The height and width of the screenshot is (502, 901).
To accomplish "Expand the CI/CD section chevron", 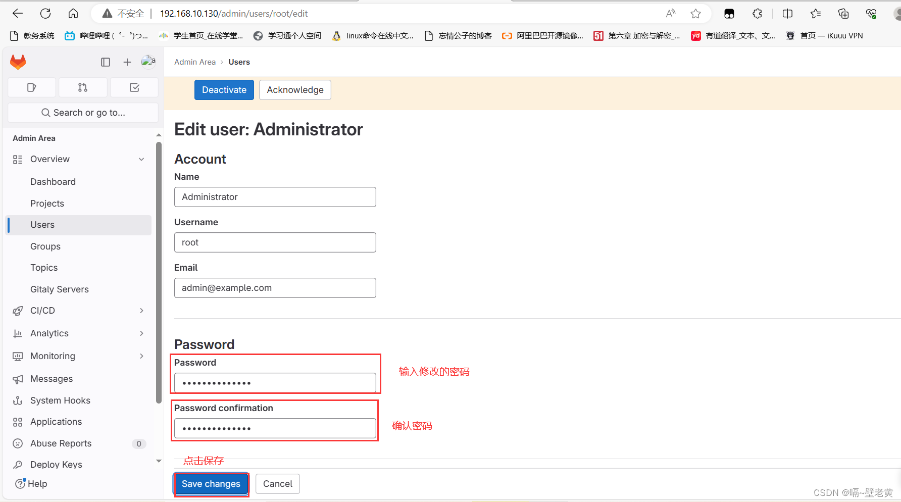I will pos(141,311).
